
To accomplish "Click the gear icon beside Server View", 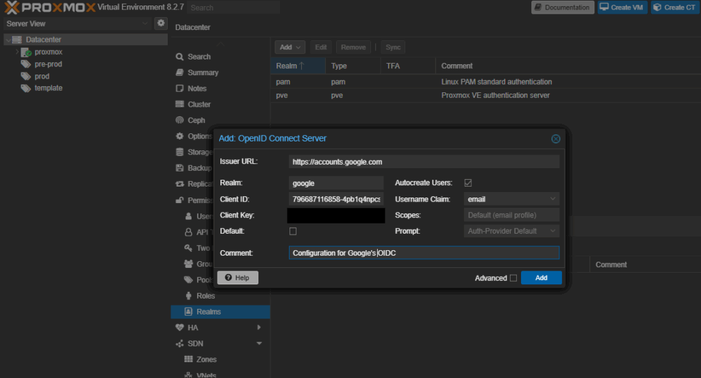I will tap(161, 23).
